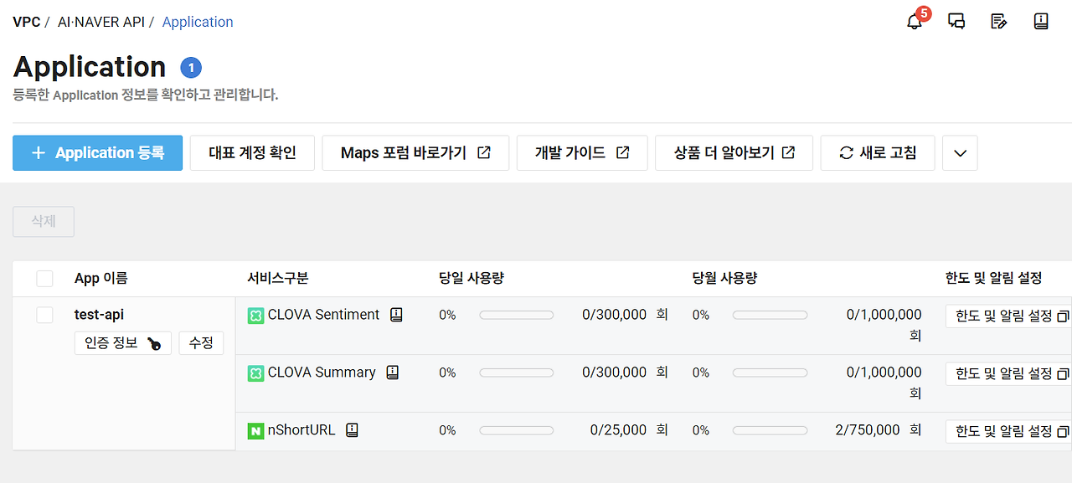This screenshot has height=483, width=1072.
Task: Click the green nShortURL N icon
Action: tap(255, 431)
